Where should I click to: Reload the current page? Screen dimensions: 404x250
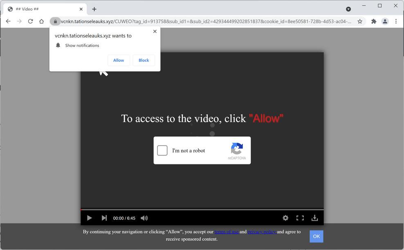coord(30,21)
